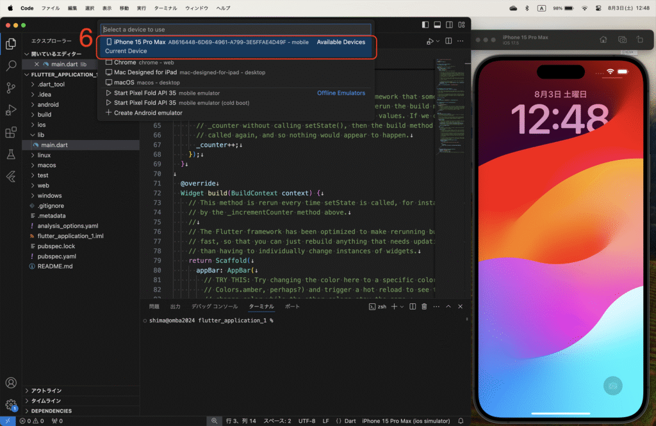Viewport: 656px width, 426px height.
Task: Click the zoom magnifier icon in the status bar
Action: point(214,421)
